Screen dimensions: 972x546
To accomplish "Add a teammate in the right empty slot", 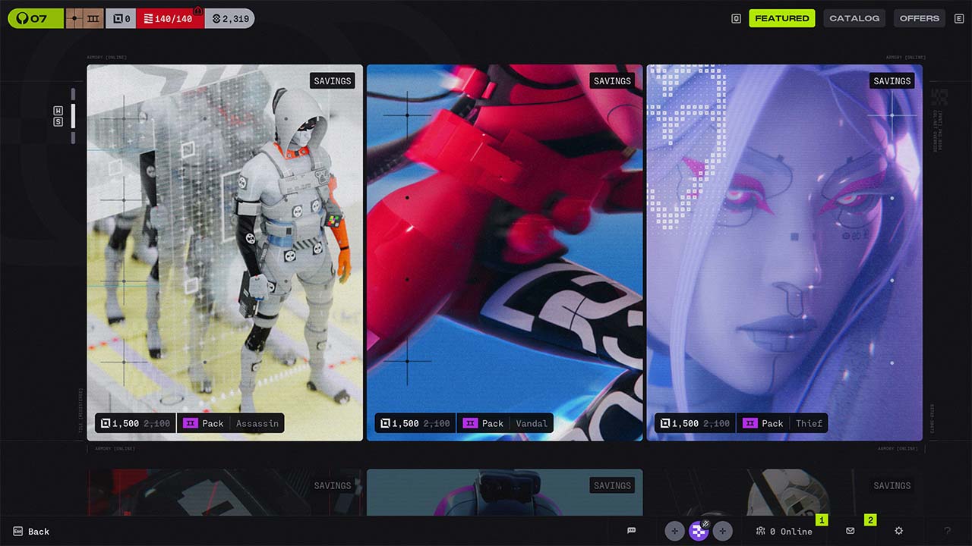I will point(722,531).
